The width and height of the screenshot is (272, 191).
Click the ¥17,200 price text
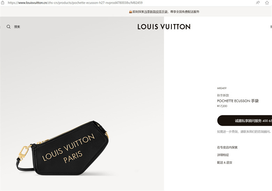pyautogui.click(x=222, y=106)
